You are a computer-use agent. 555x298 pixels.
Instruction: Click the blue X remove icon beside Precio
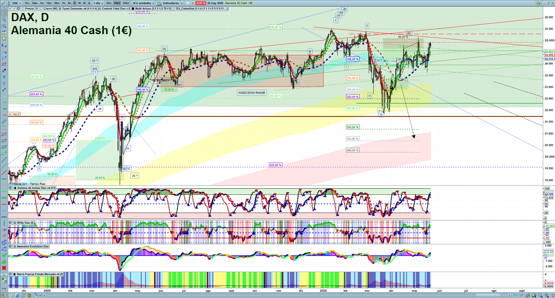[18, 9]
